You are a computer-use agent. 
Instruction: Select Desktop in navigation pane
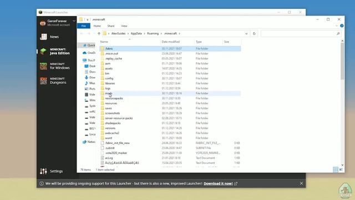click(90, 66)
